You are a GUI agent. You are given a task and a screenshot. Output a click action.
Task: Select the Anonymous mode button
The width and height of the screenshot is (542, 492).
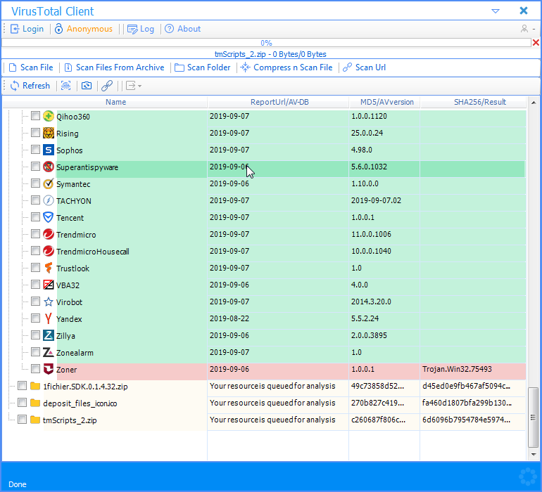(84, 29)
